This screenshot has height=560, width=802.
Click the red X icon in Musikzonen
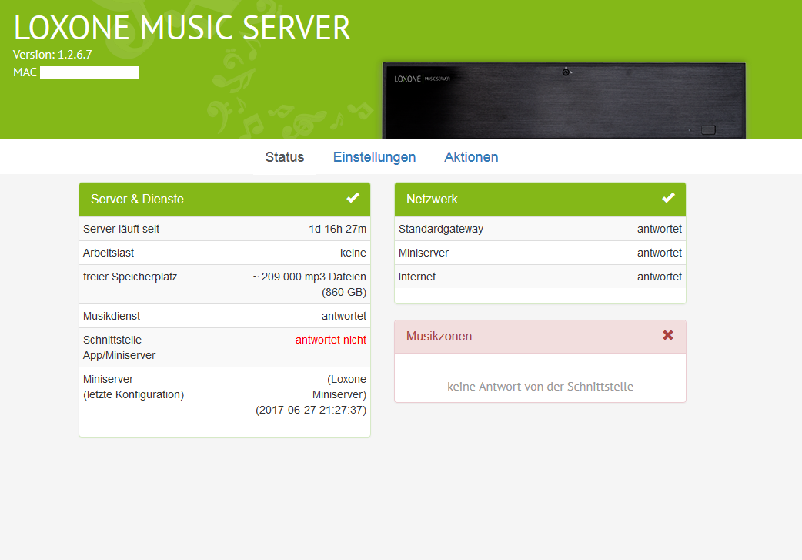[668, 335]
